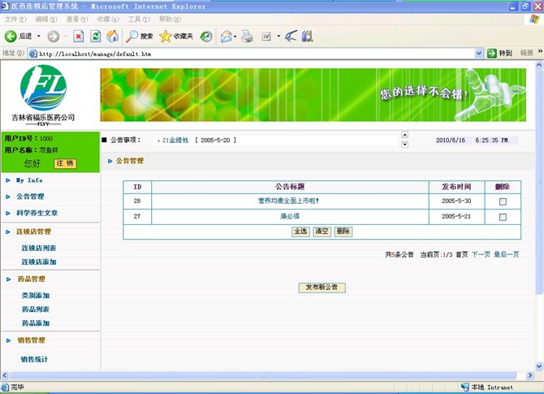The width and height of the screenshot is (544, 394).
Task: Click the Stop loading icon
Action: point(78,37)
